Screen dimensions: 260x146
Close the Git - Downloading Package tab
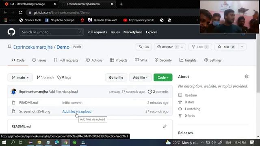pyautogui.click(x=55, y=4)
